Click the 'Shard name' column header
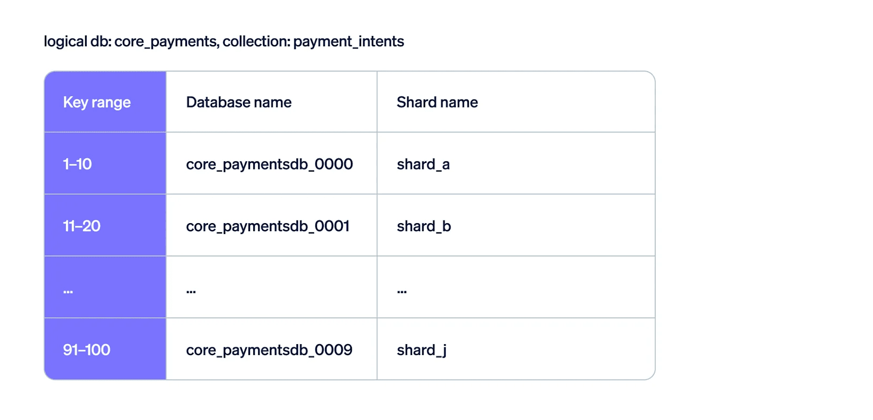Screen dimensions: 873x420 click(x=437, y=102)
